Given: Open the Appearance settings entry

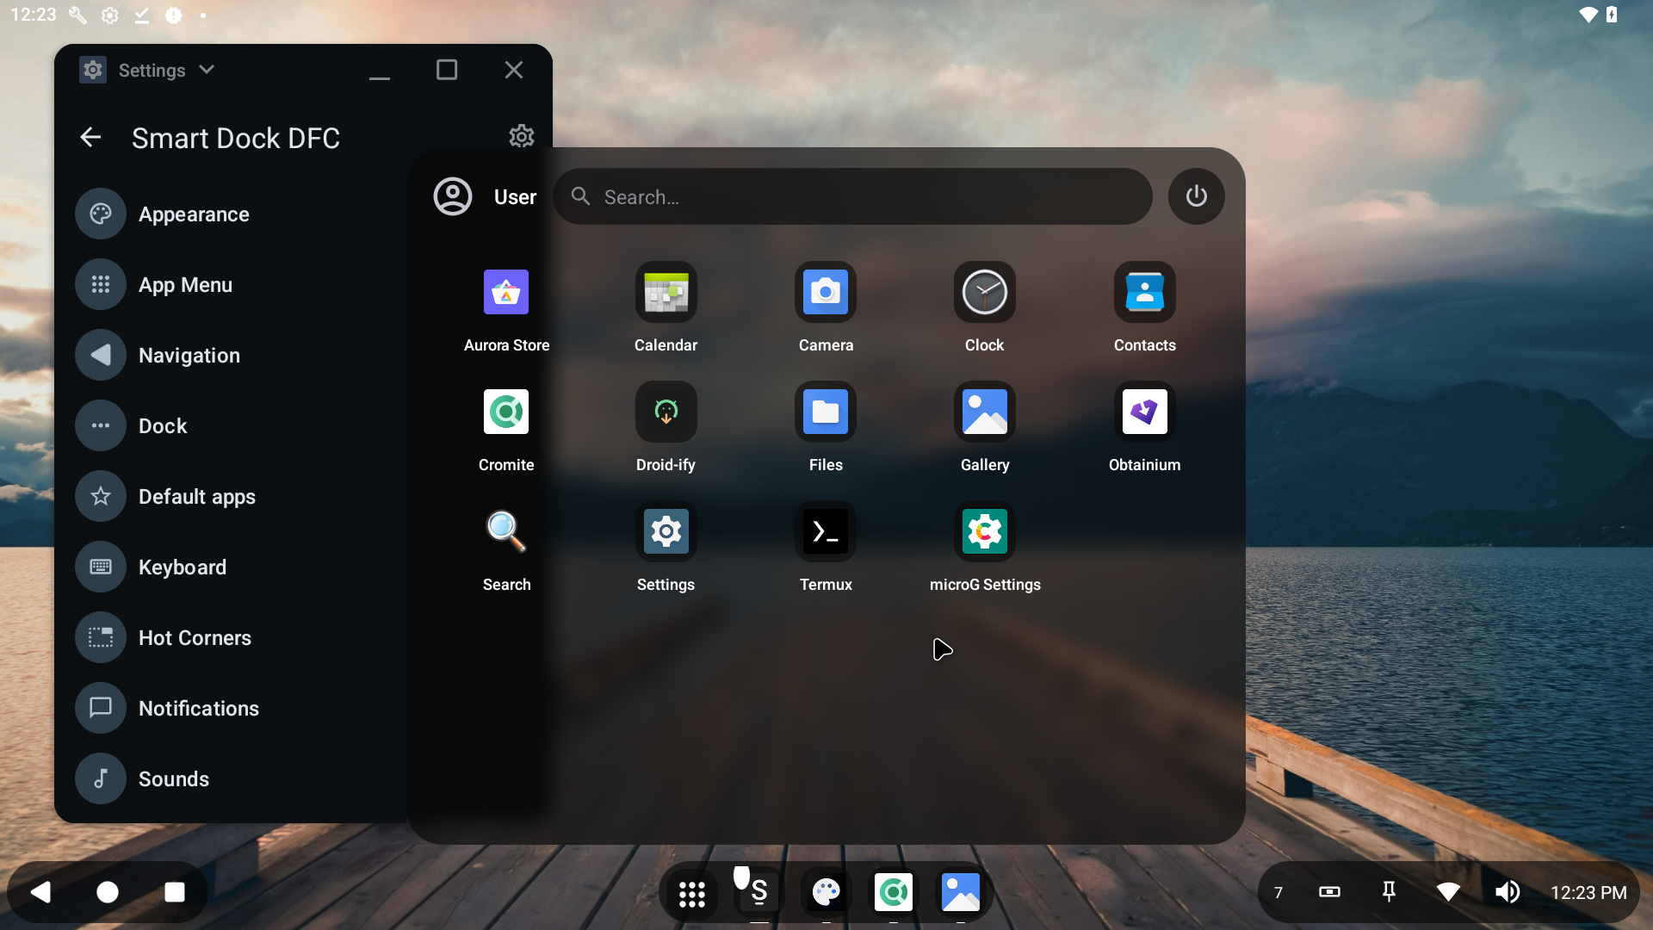Looking at the screenshot, I should click(x=194, y=214).
